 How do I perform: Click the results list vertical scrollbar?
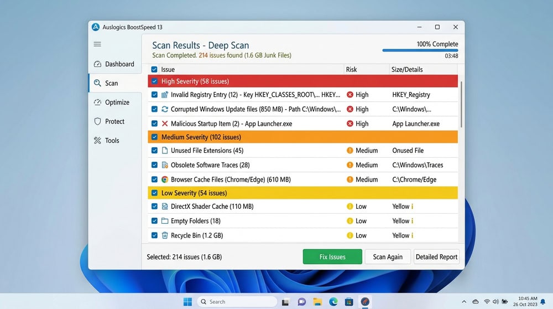point(461,104)
